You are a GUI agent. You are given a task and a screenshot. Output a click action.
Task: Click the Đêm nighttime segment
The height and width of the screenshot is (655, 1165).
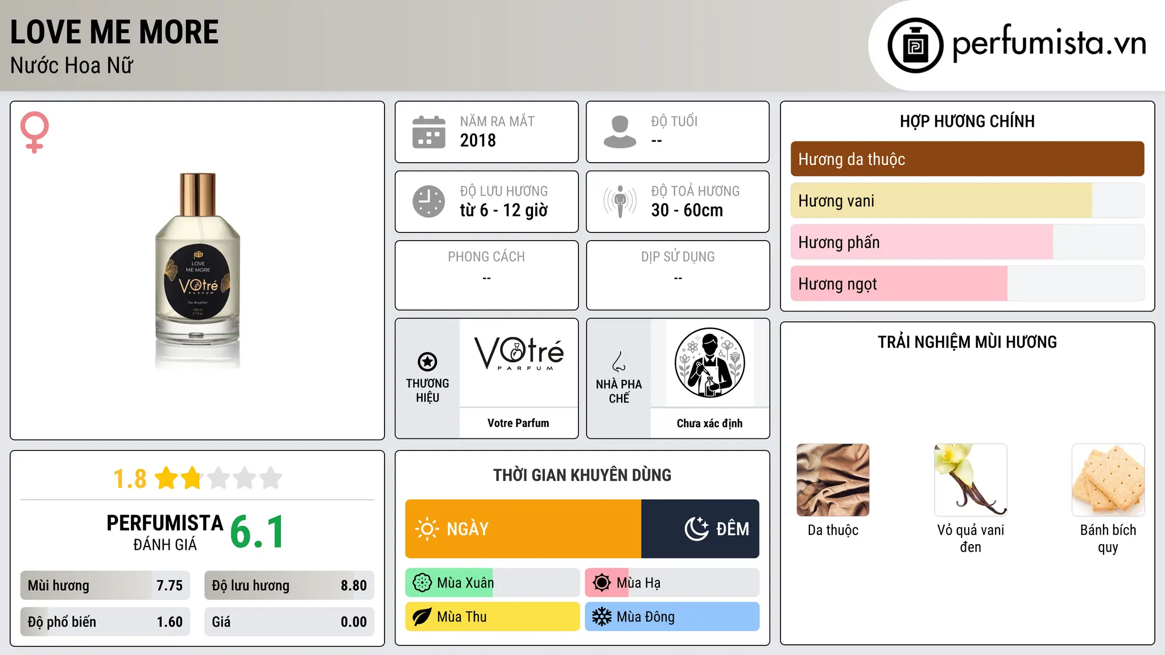[700, 529]
